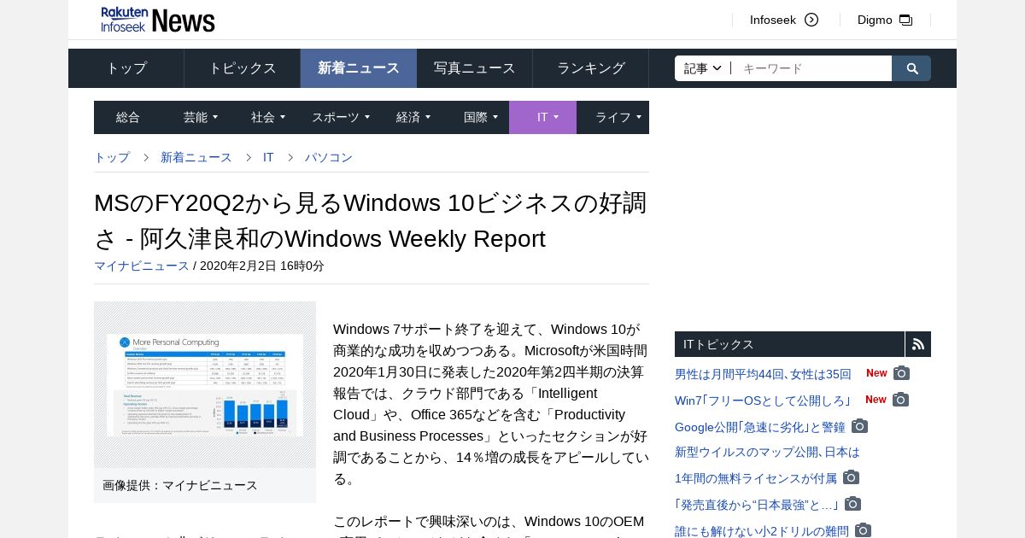Image resolution: width=1025 pixels, height=538 pixels.
Task: Click the magnifier search button
Action: (x=911, y=68)
